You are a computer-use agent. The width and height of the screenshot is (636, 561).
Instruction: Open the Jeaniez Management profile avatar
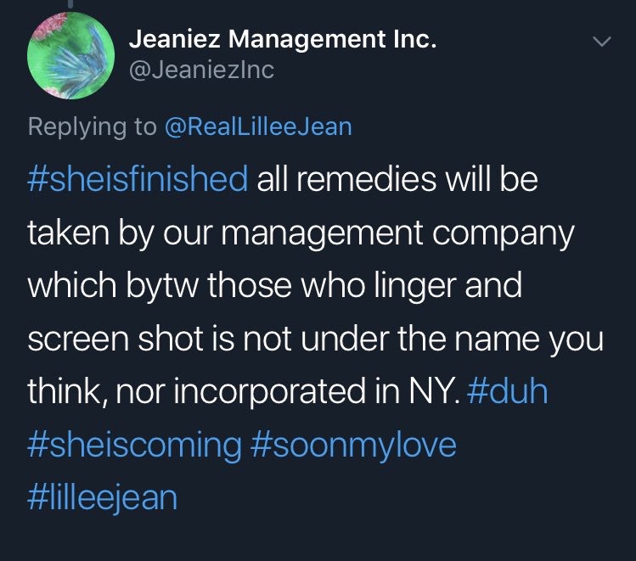[x=71, y=55]
